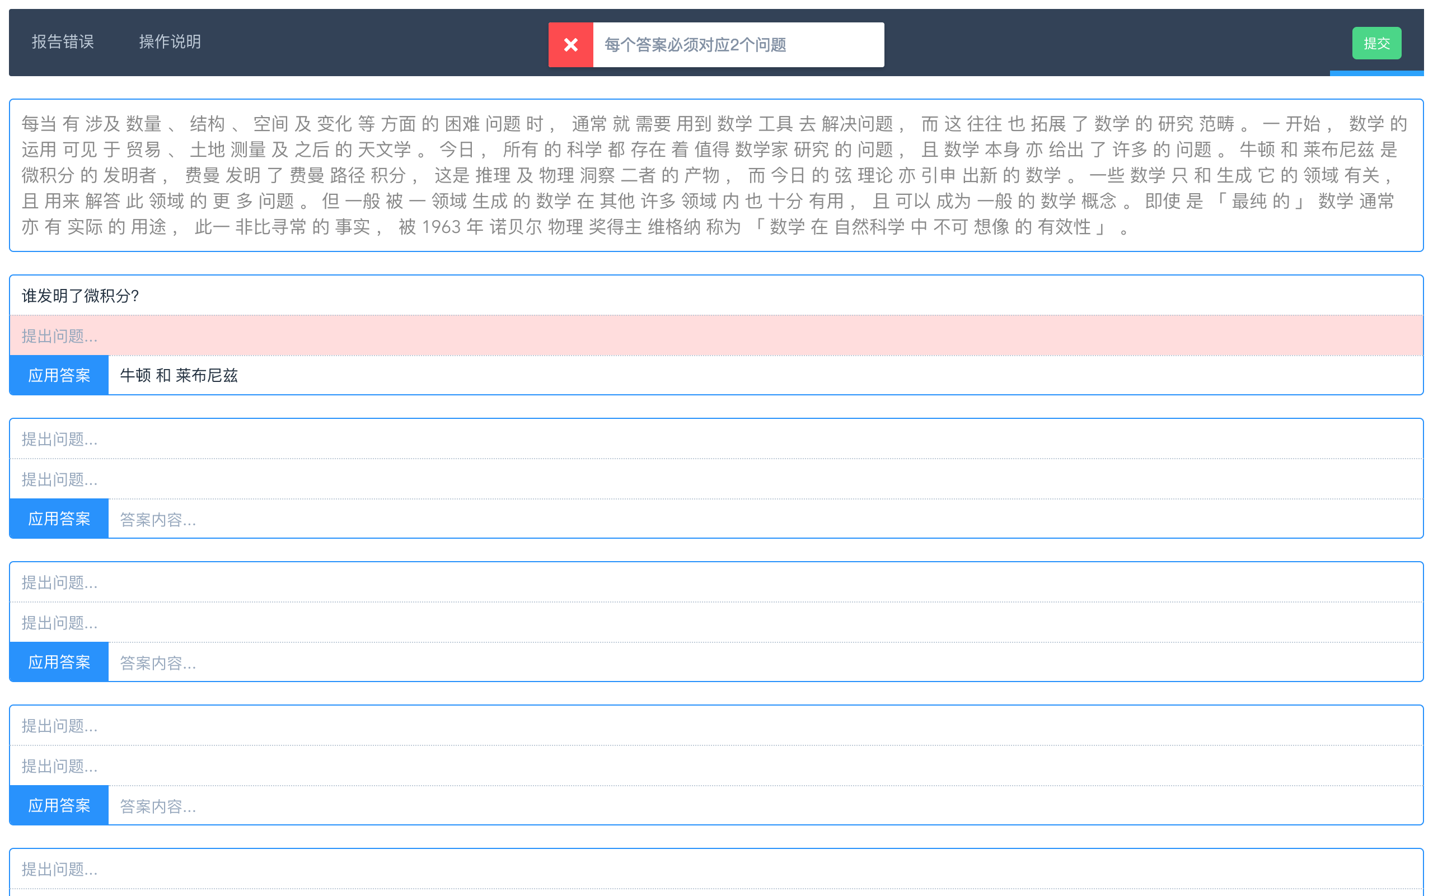Click the passage text 牛顿 和 莱布尼兹 是

pyautogui.click(x=1318, y=150)
